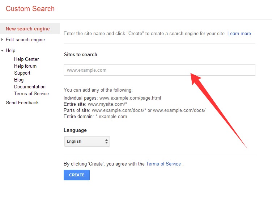The image size is (272, 222).
Task: Click the blue CREATE button
Action: pyautogui.click(x=77, y=175)
